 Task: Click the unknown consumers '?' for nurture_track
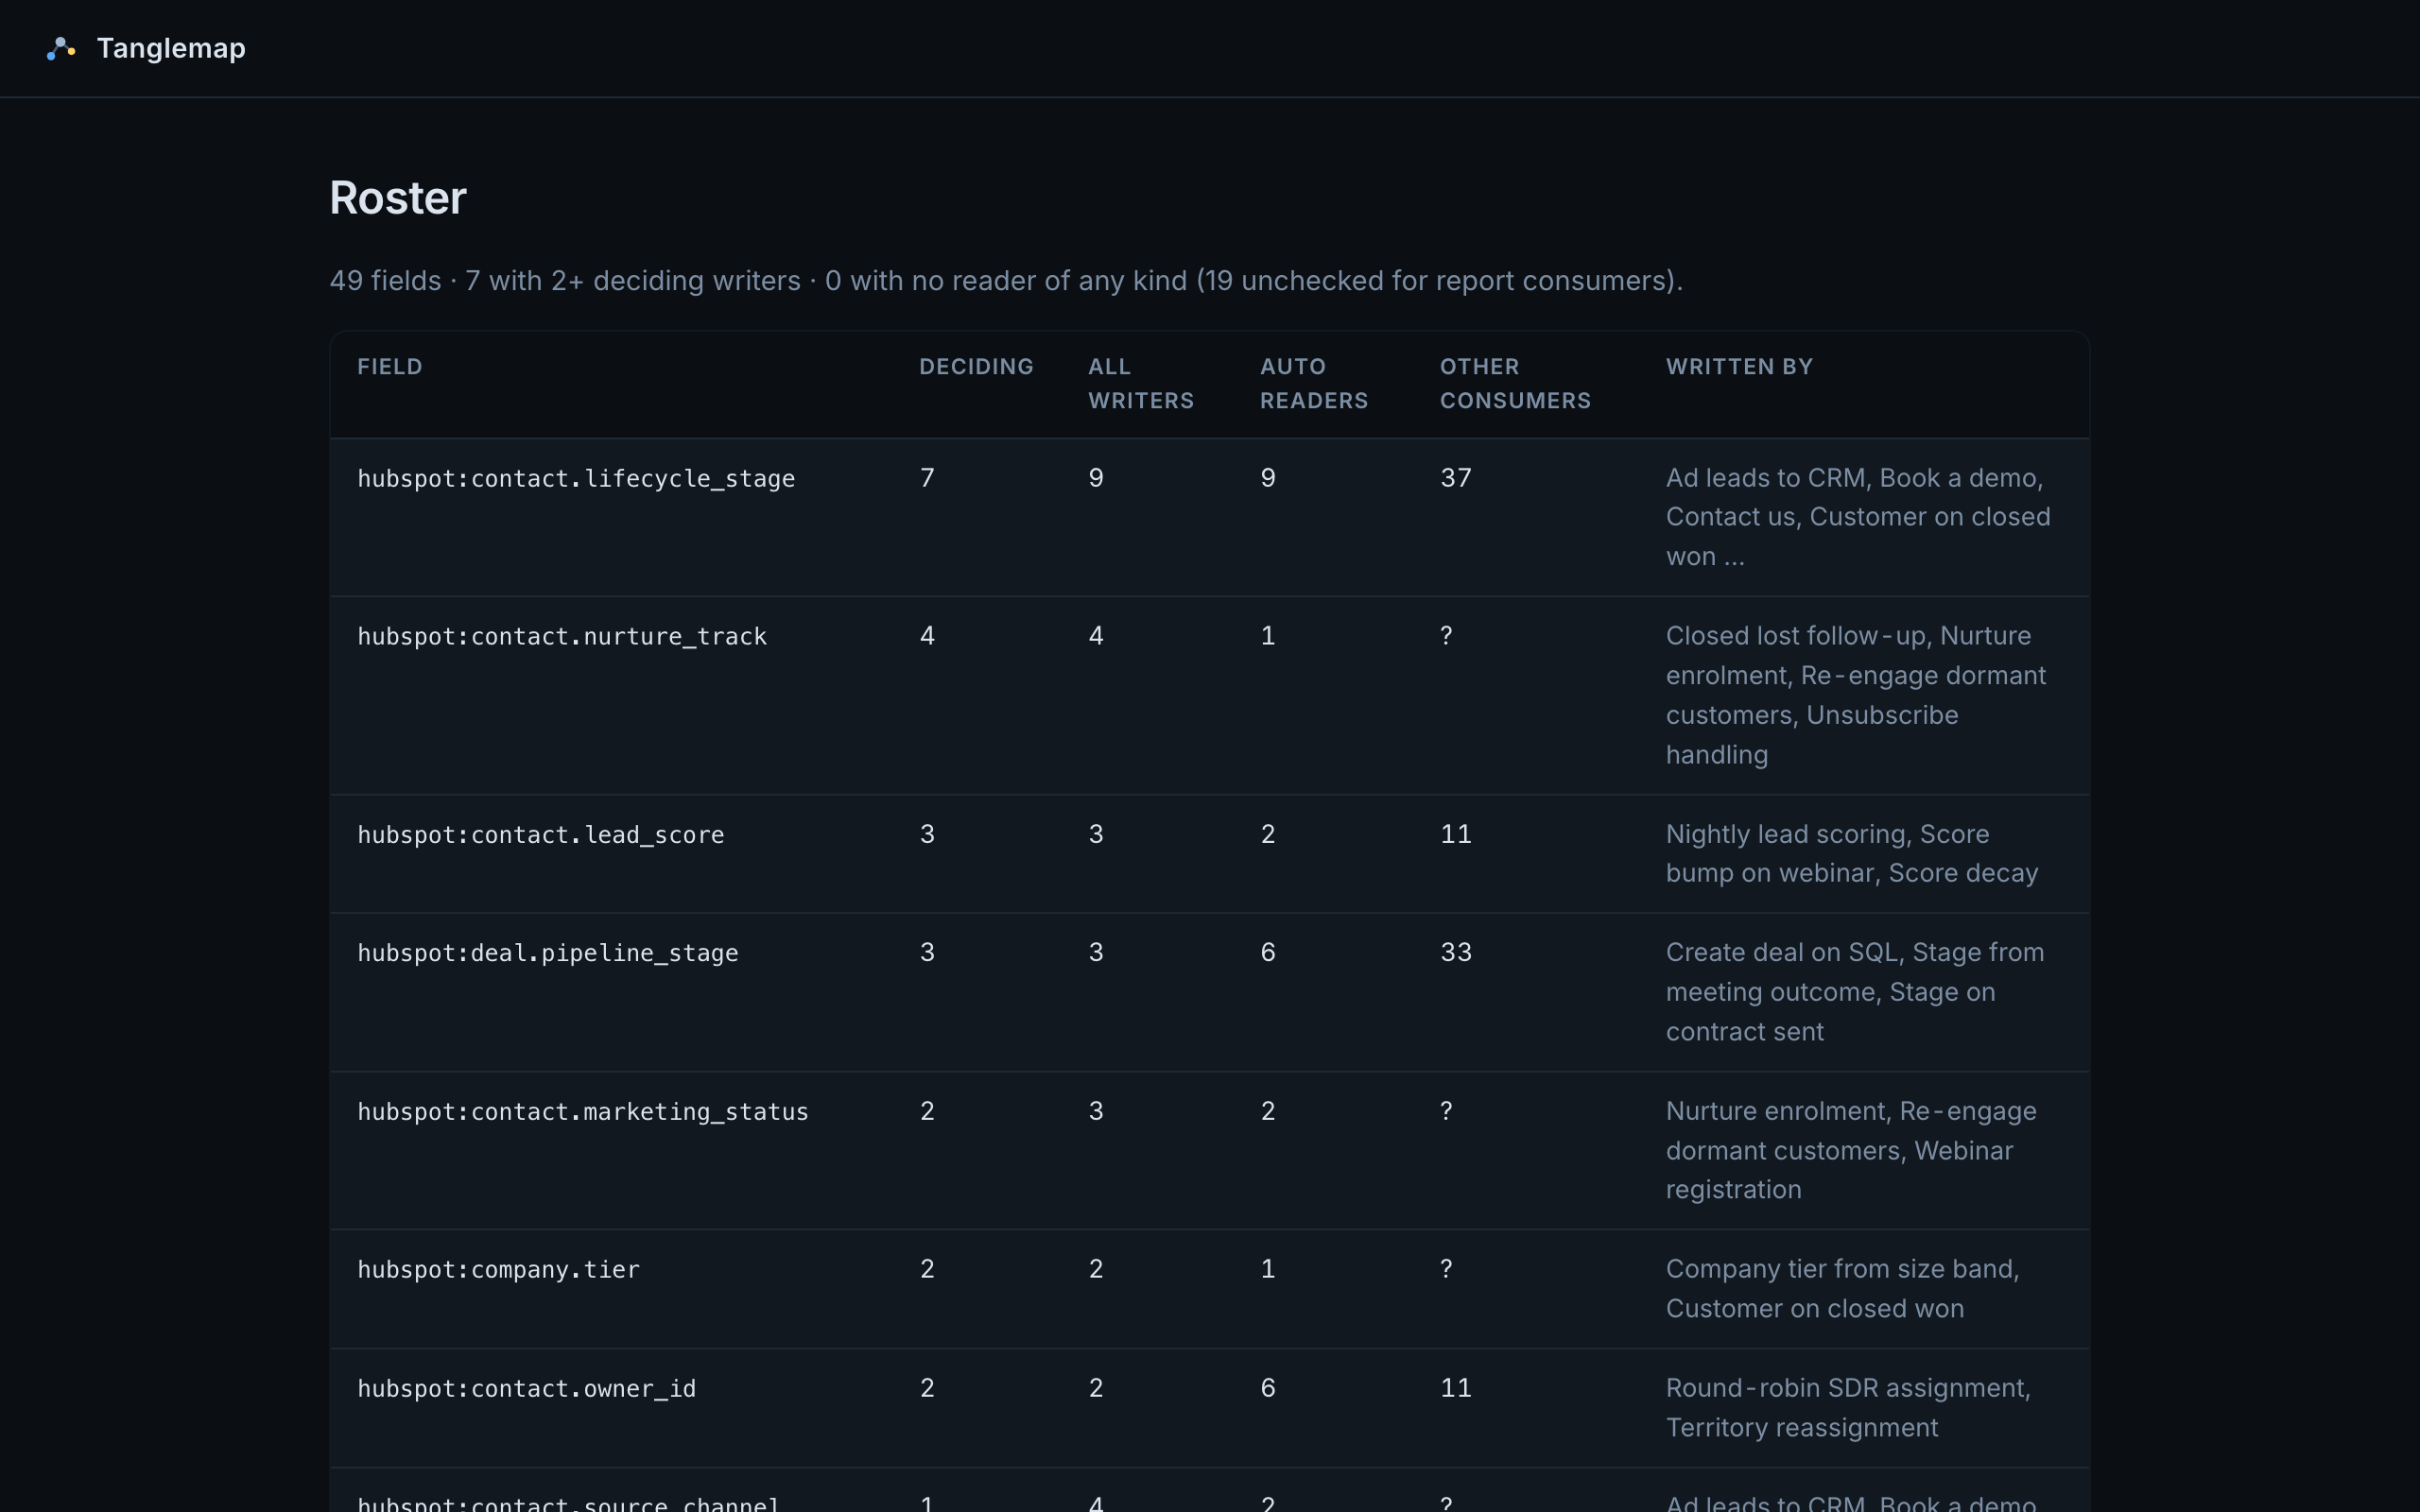point(1446,636)
